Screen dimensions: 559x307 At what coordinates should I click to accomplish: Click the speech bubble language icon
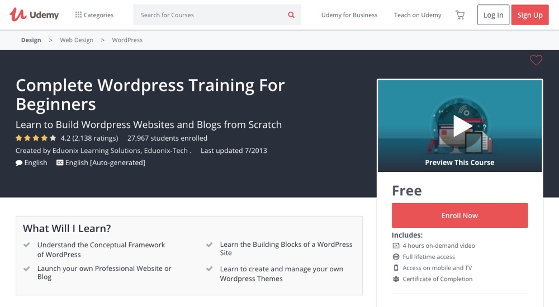[19, 163]
